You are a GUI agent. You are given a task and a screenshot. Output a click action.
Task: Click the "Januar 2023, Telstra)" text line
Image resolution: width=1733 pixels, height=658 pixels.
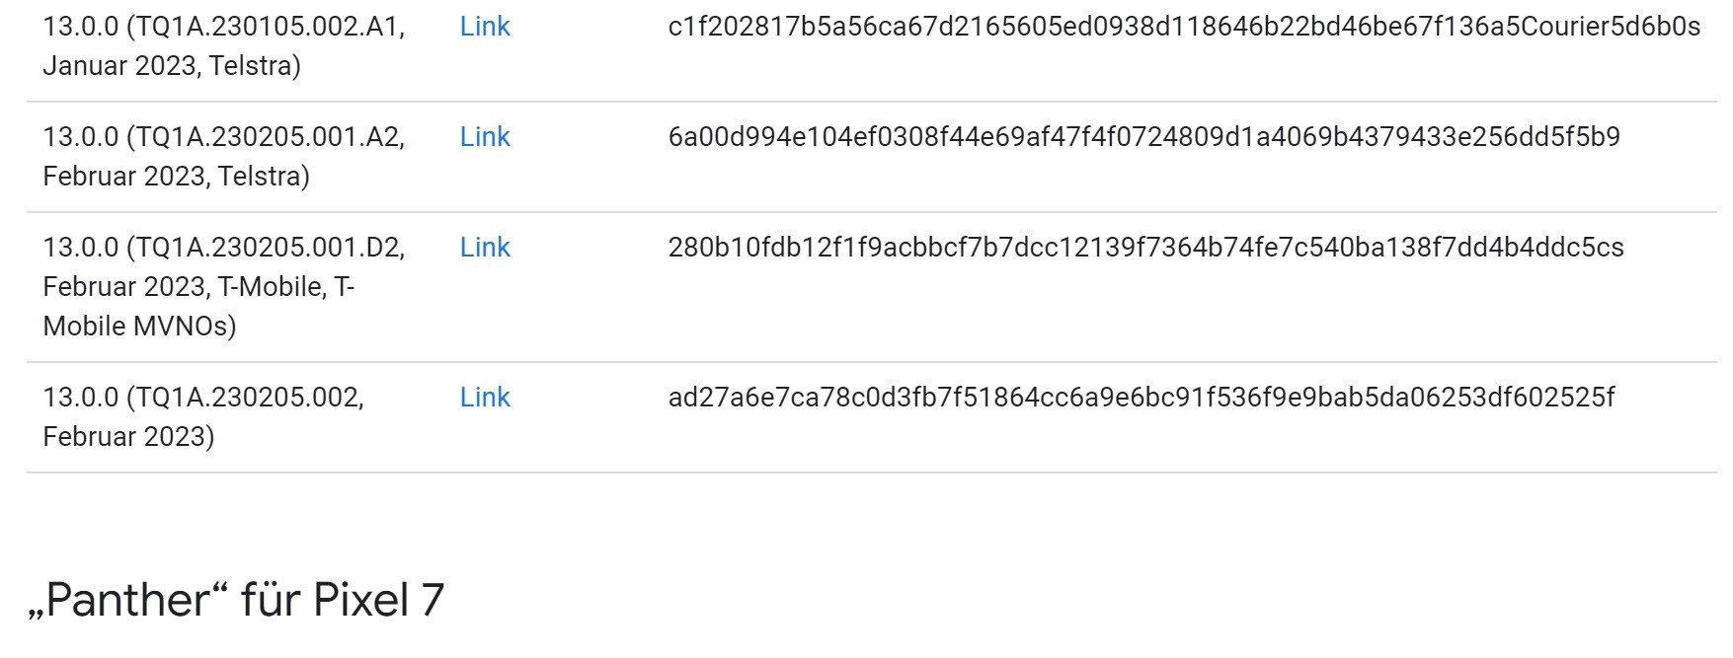[x=172, y=66]
